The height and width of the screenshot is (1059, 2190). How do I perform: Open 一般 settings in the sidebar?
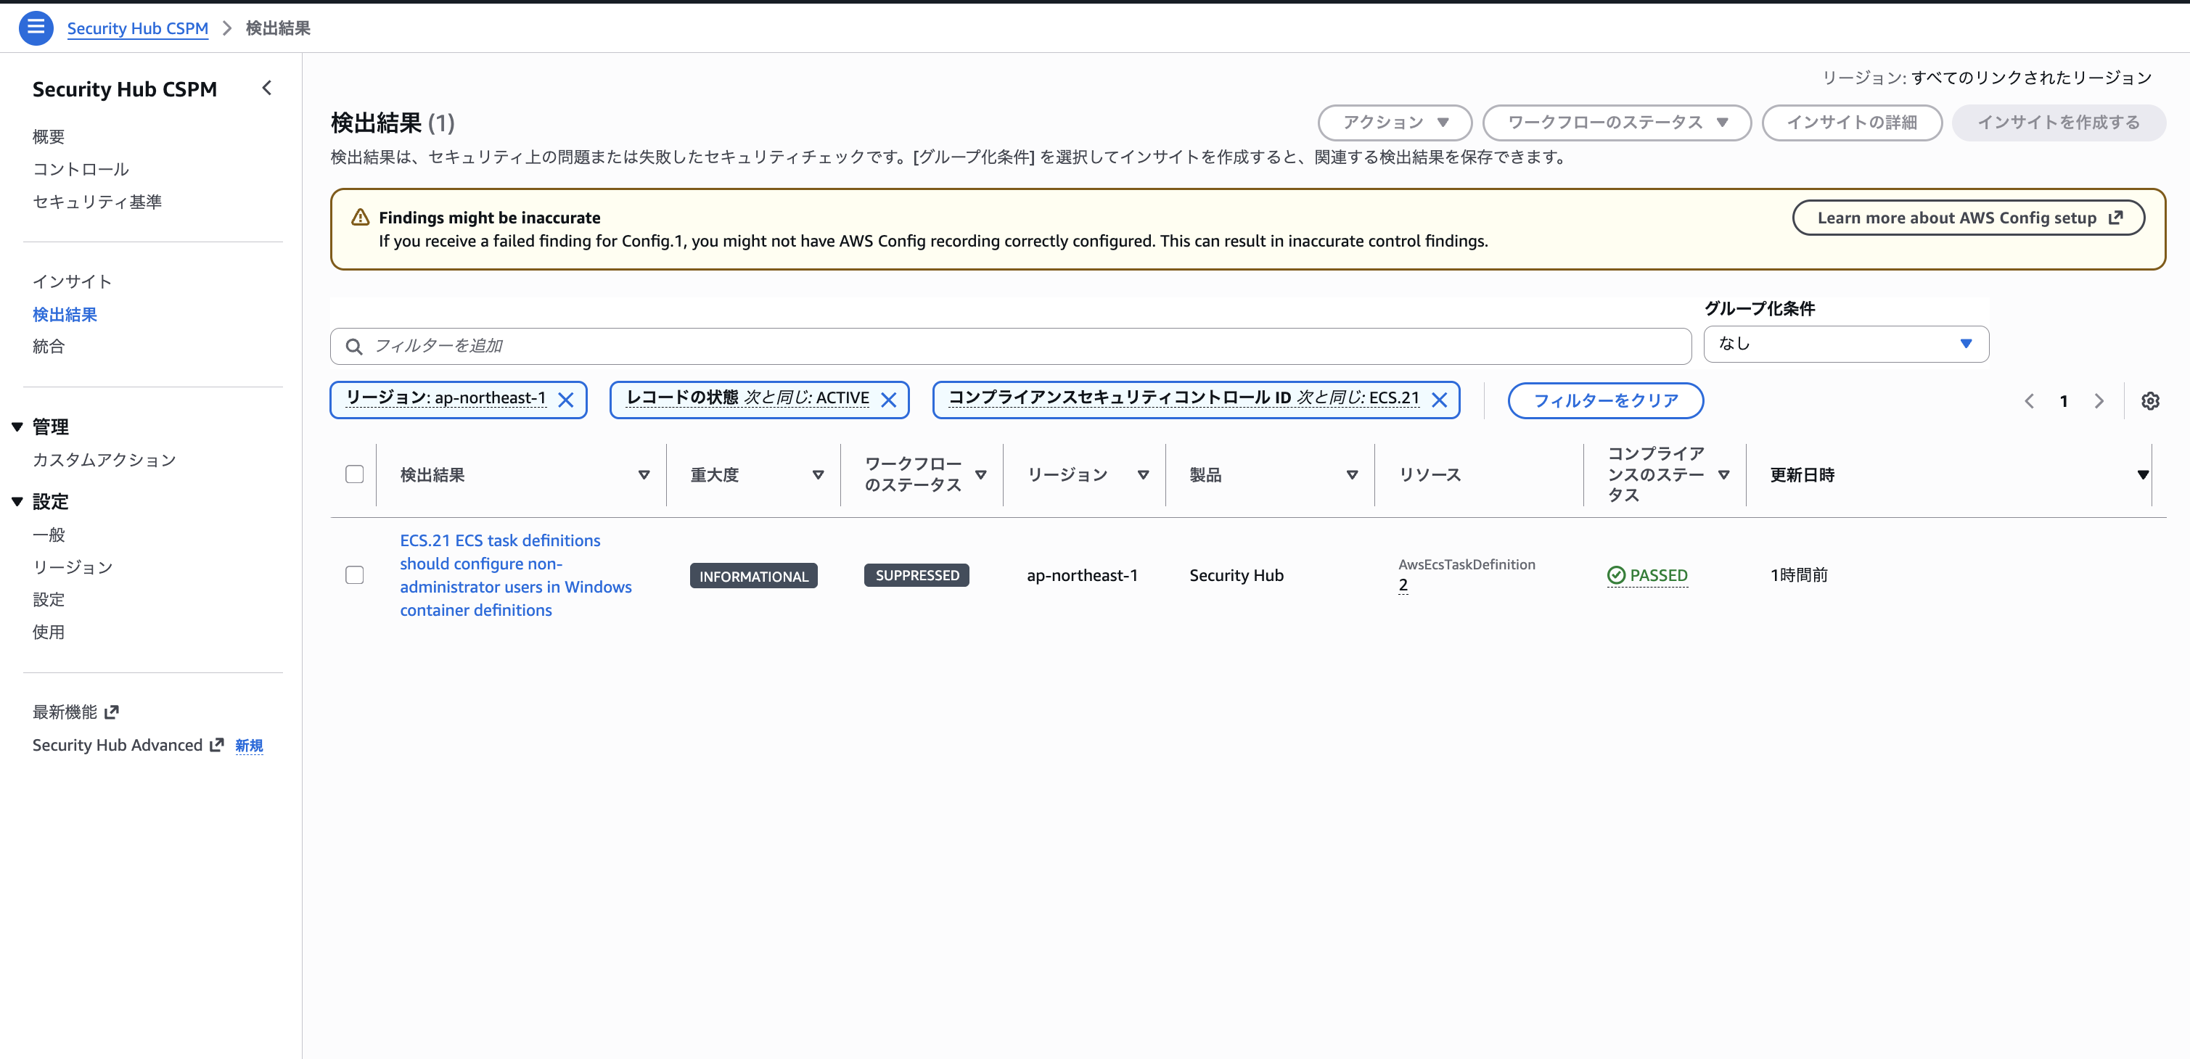[x=49, y=535]
